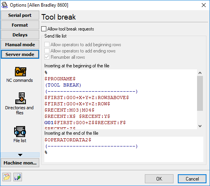Switch to Manual mode section
Image resolution: width=210 pixels, height=186 pixels.
pos(20,45)
